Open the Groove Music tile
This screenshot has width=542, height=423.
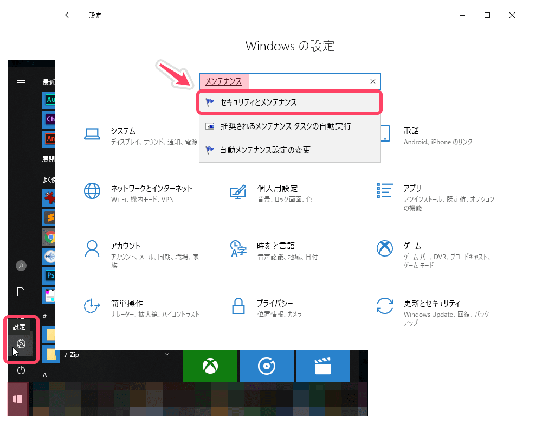(267, 366)
